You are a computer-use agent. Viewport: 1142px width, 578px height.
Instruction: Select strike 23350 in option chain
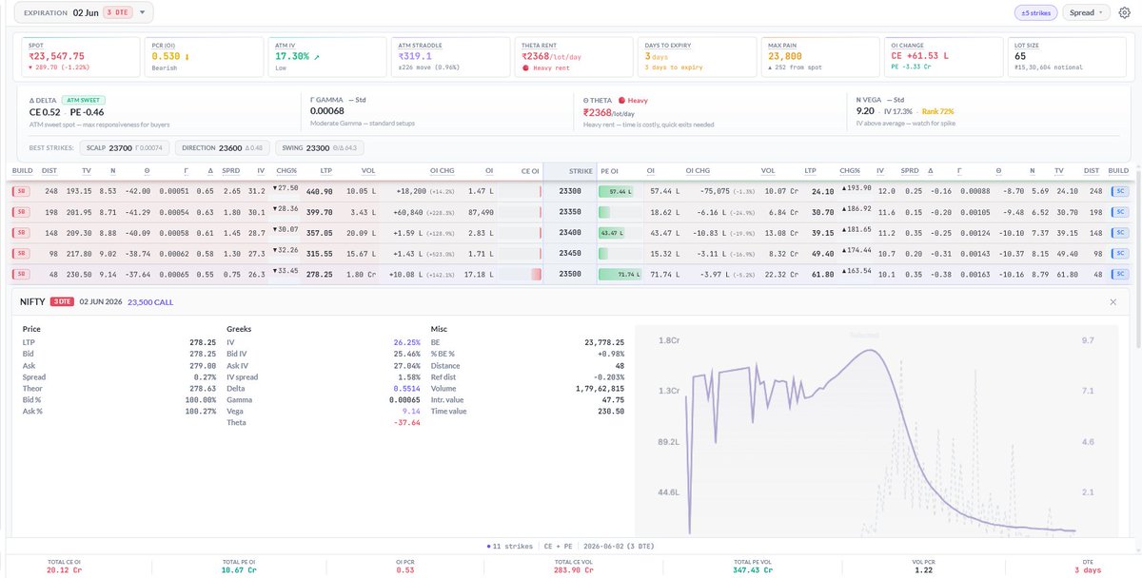coord(571,213)
